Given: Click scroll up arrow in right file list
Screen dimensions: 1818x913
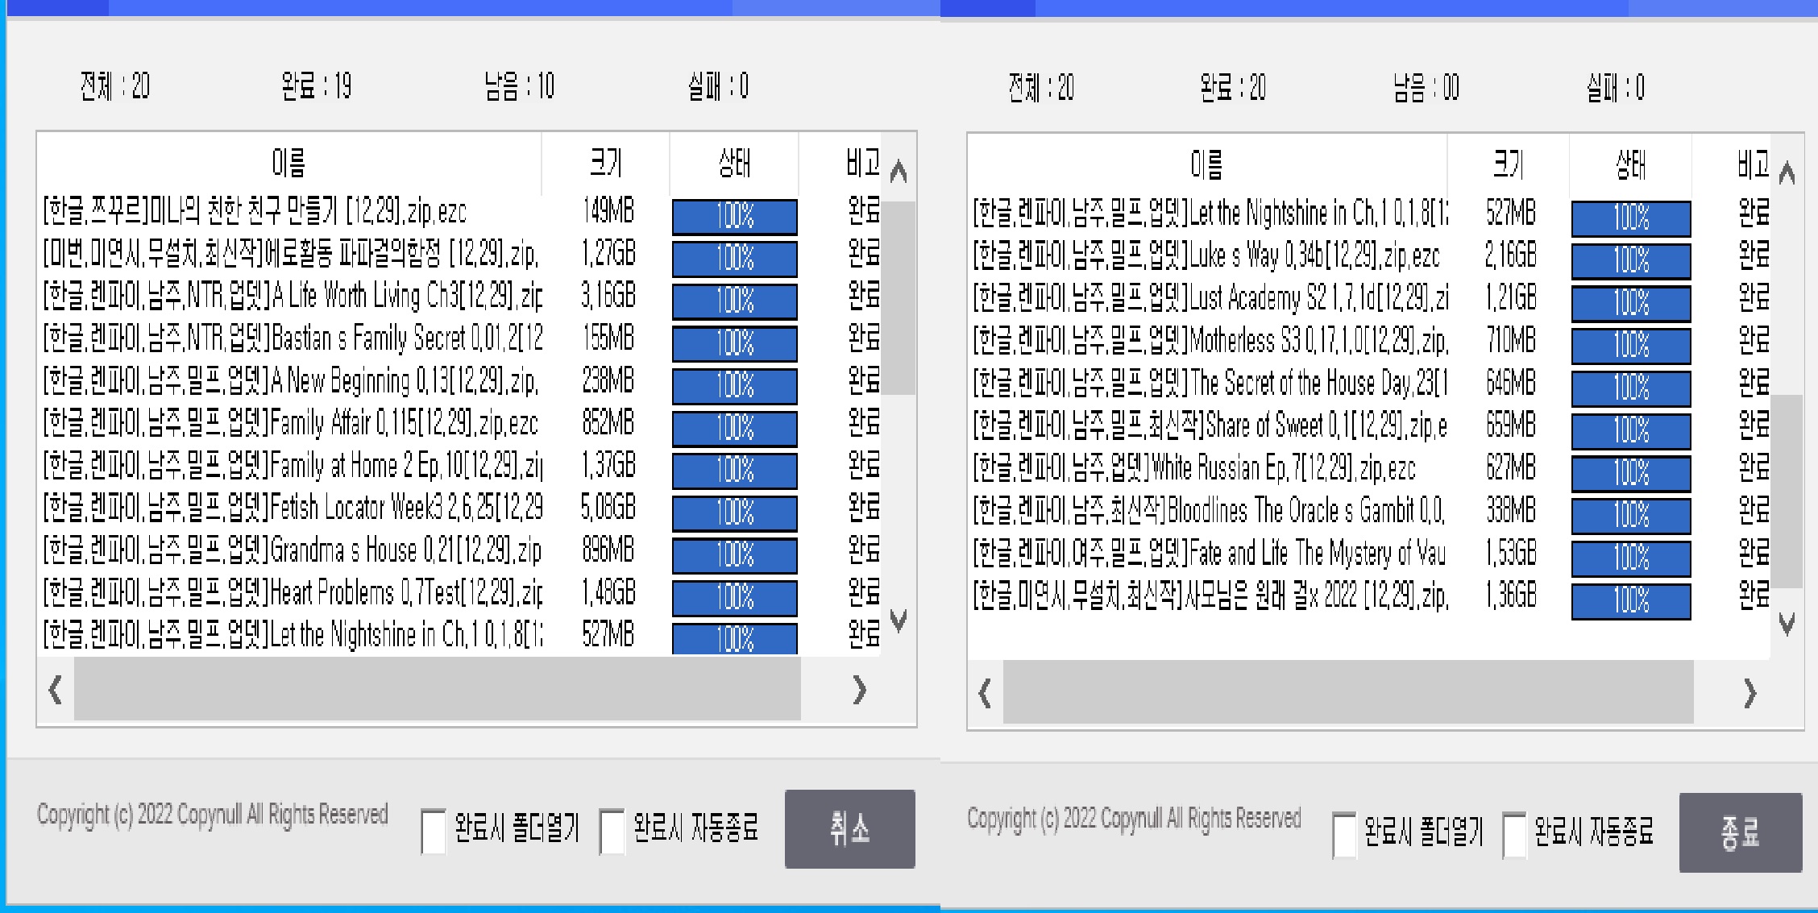Looking at the screenshot, I should (x=1787, y=173).
